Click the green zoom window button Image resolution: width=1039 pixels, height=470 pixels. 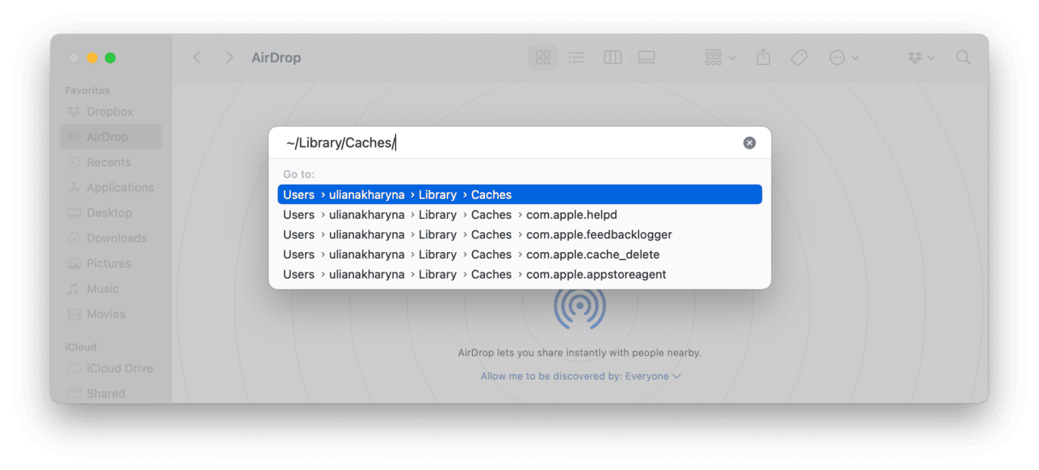click(110, 57)
